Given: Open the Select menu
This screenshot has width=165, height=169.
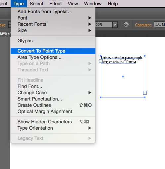Looking at the screenshot, I should (x=36, y=4).
